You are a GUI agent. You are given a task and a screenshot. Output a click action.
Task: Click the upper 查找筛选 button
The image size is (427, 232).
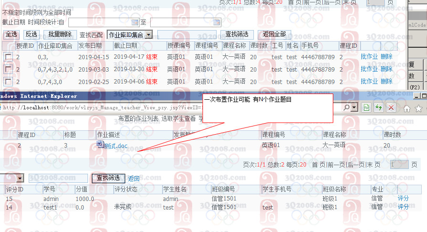[237, 34]
